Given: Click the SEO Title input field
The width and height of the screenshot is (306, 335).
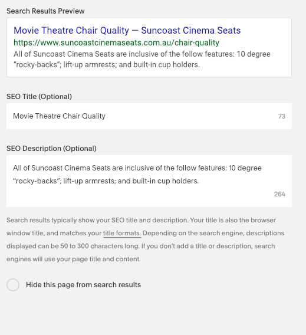Looking at the screenshot, I should pos(149,116).
